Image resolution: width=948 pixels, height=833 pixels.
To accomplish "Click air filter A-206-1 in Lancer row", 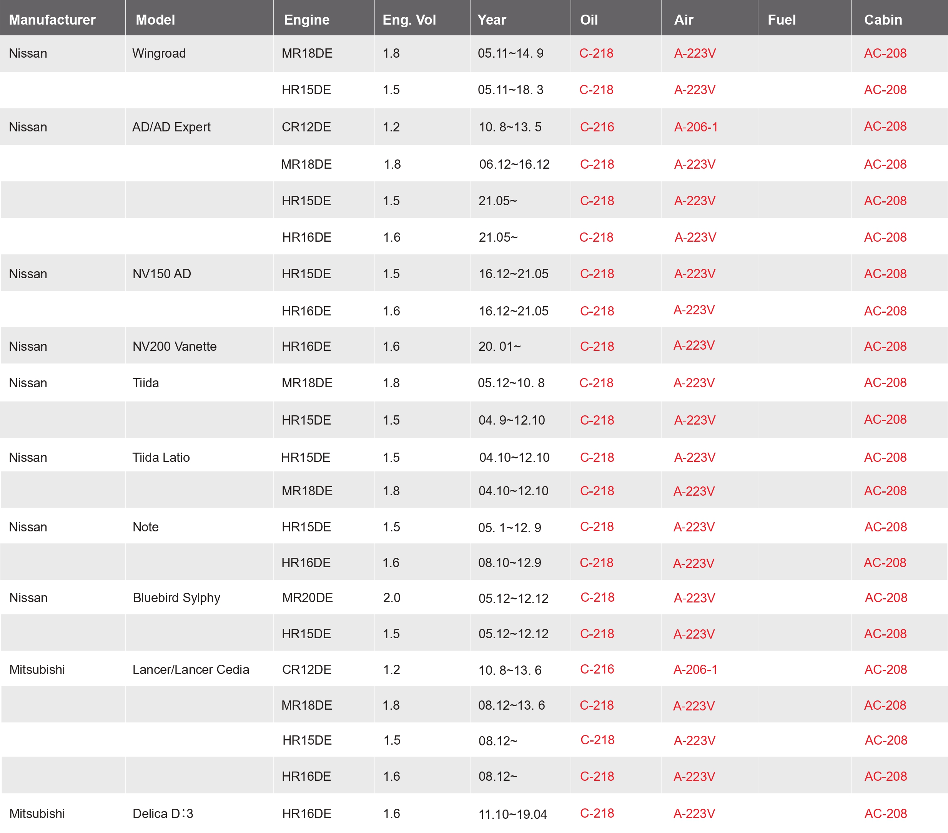I will coord(695,670).
